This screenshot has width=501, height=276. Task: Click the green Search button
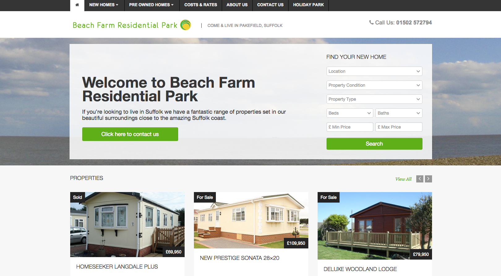374,144
